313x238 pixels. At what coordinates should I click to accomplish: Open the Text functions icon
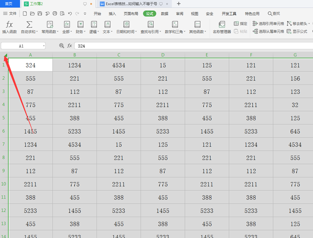[x=107, y=24]
